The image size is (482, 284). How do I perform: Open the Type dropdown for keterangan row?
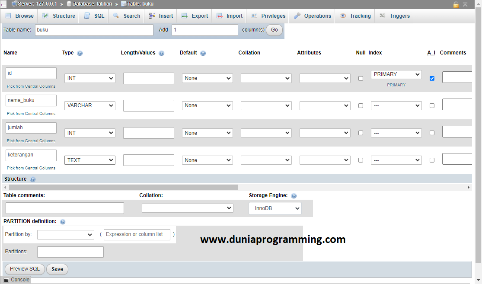pos(89,160)
